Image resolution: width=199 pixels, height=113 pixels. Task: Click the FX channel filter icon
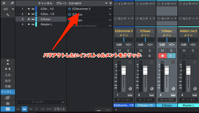pos(31,109)
